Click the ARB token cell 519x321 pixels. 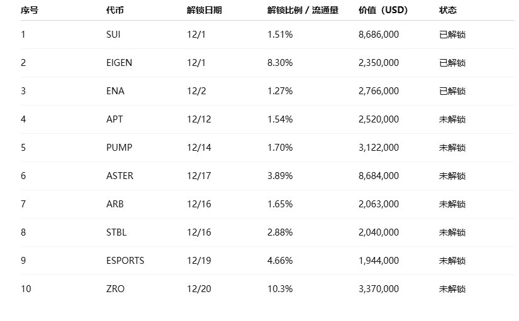pos(114,204)
